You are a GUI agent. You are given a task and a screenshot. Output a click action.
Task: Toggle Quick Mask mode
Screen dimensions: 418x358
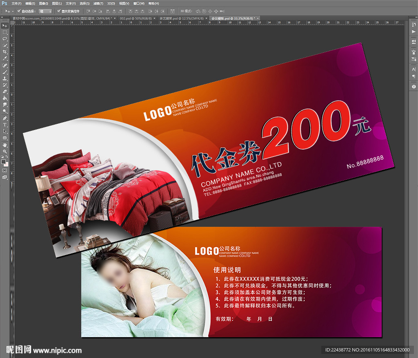4,170
